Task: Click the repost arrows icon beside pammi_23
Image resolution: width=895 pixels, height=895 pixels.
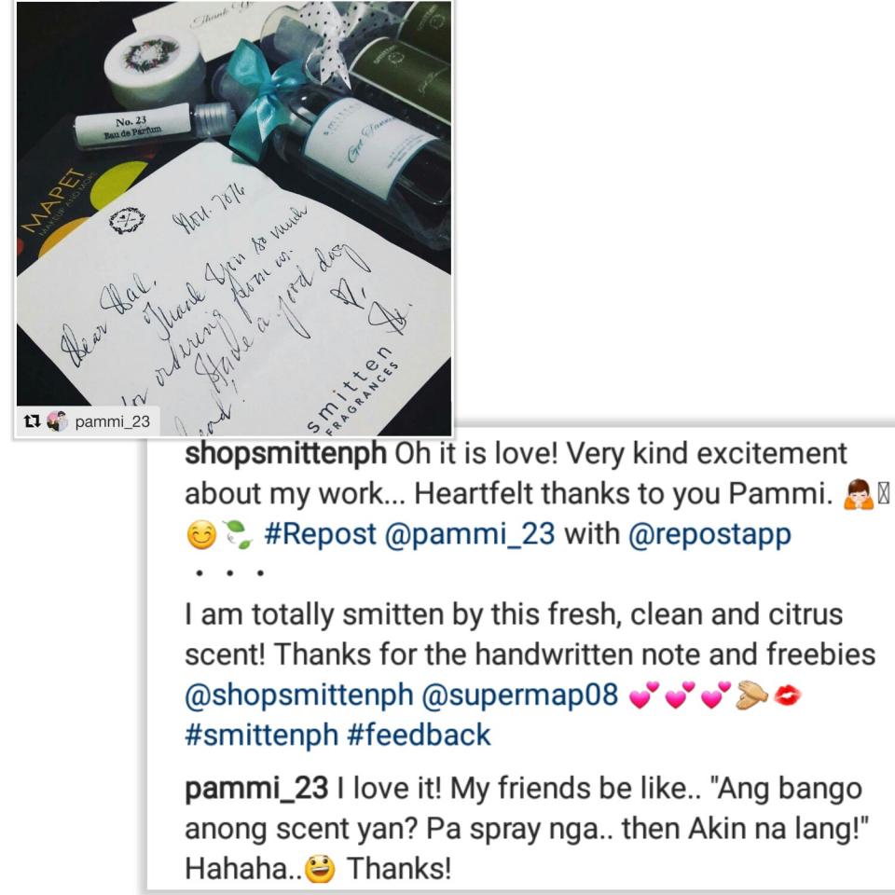Action: [x=32, y=421]
